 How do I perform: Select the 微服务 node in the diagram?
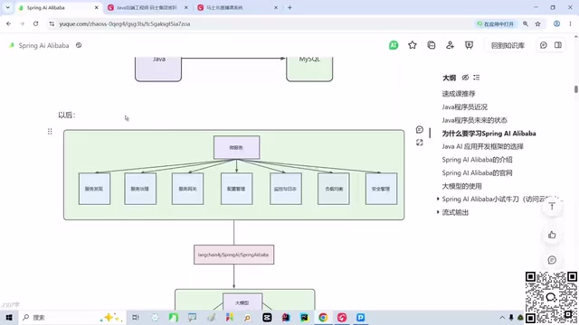(x=236, y=147)
